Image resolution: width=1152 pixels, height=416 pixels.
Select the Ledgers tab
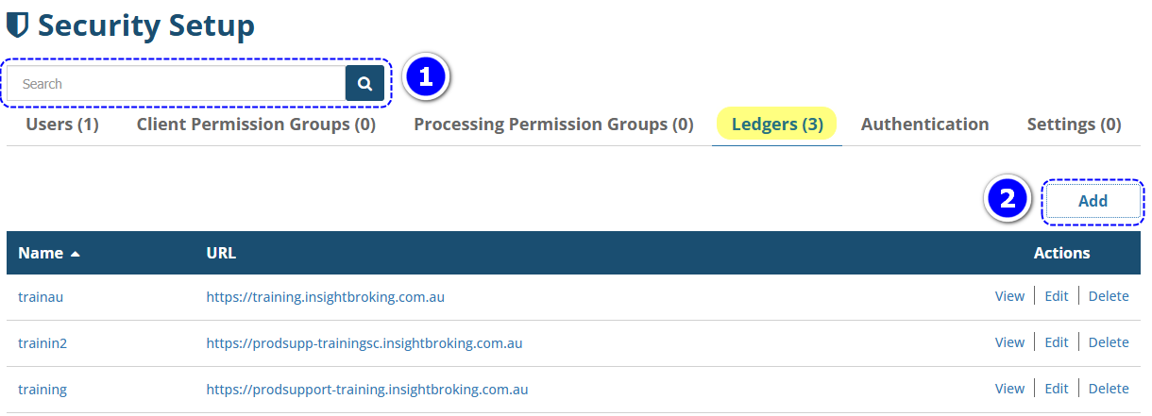777,125
